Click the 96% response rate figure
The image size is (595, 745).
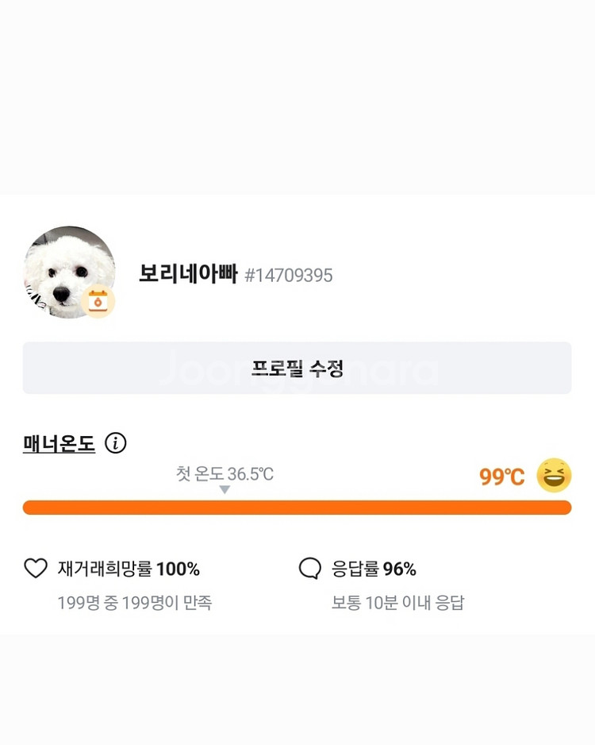click(x=400, y=569)
